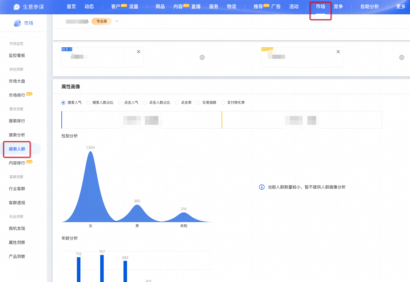
Task: Go to 搜索排行 in the sidebar
Action: 17,121
